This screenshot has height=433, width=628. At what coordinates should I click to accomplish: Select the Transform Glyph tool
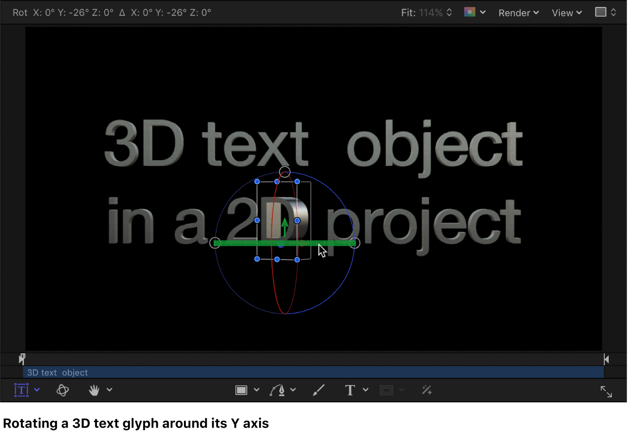(20, 390)
